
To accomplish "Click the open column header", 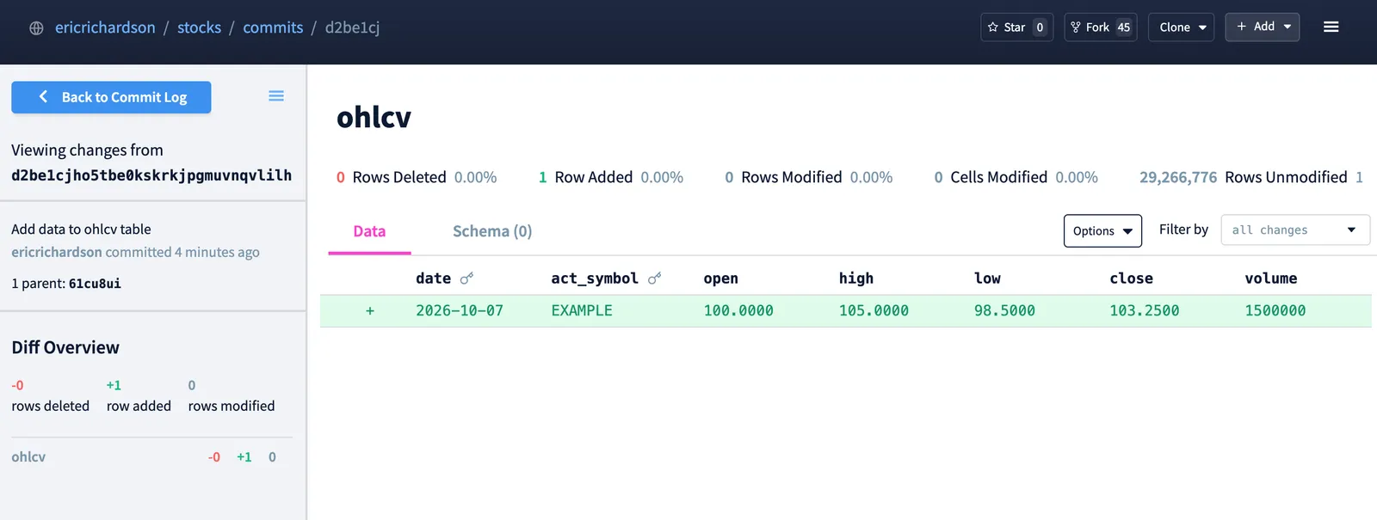I will (721, 278).
